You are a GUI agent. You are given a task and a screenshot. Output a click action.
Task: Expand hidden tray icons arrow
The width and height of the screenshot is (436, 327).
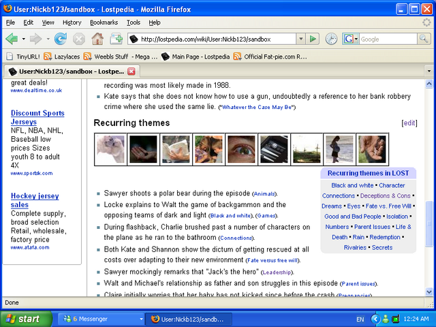tap(375, 319)
